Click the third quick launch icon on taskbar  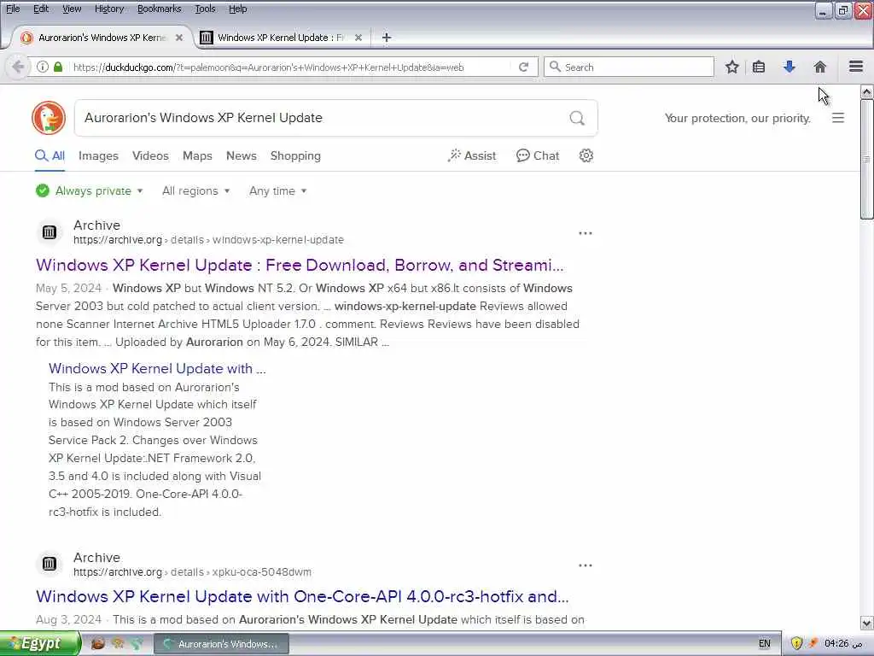137,644
